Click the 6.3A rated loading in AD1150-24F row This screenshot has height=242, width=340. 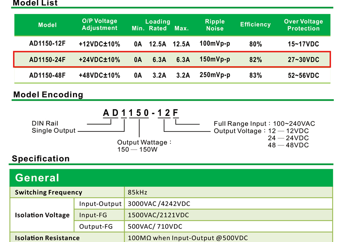[x=159, y=60]
